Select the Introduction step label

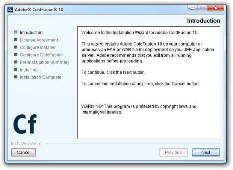[x=31, y=33]
